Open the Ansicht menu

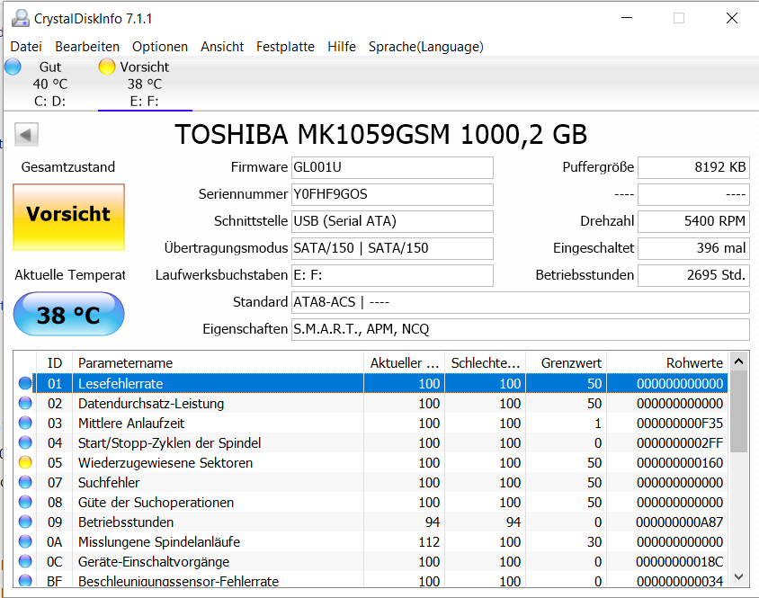222,47
